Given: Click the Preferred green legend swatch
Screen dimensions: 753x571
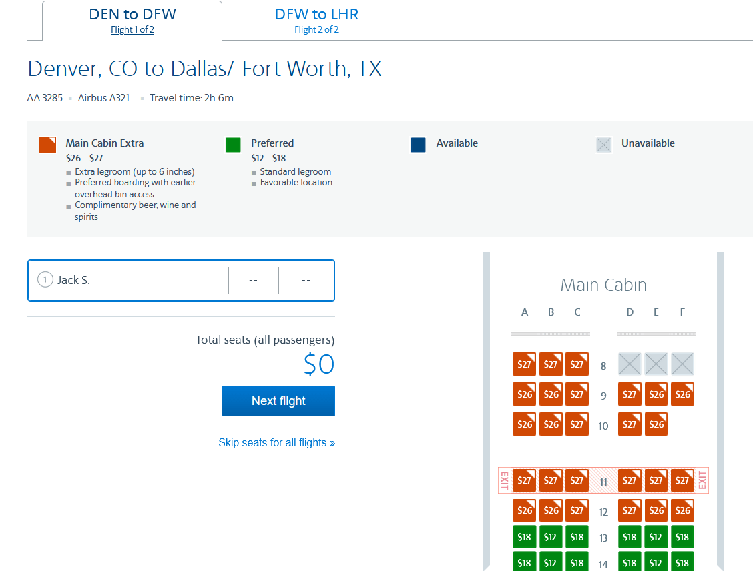Looking at the screenshot, I should coord(234,145).
